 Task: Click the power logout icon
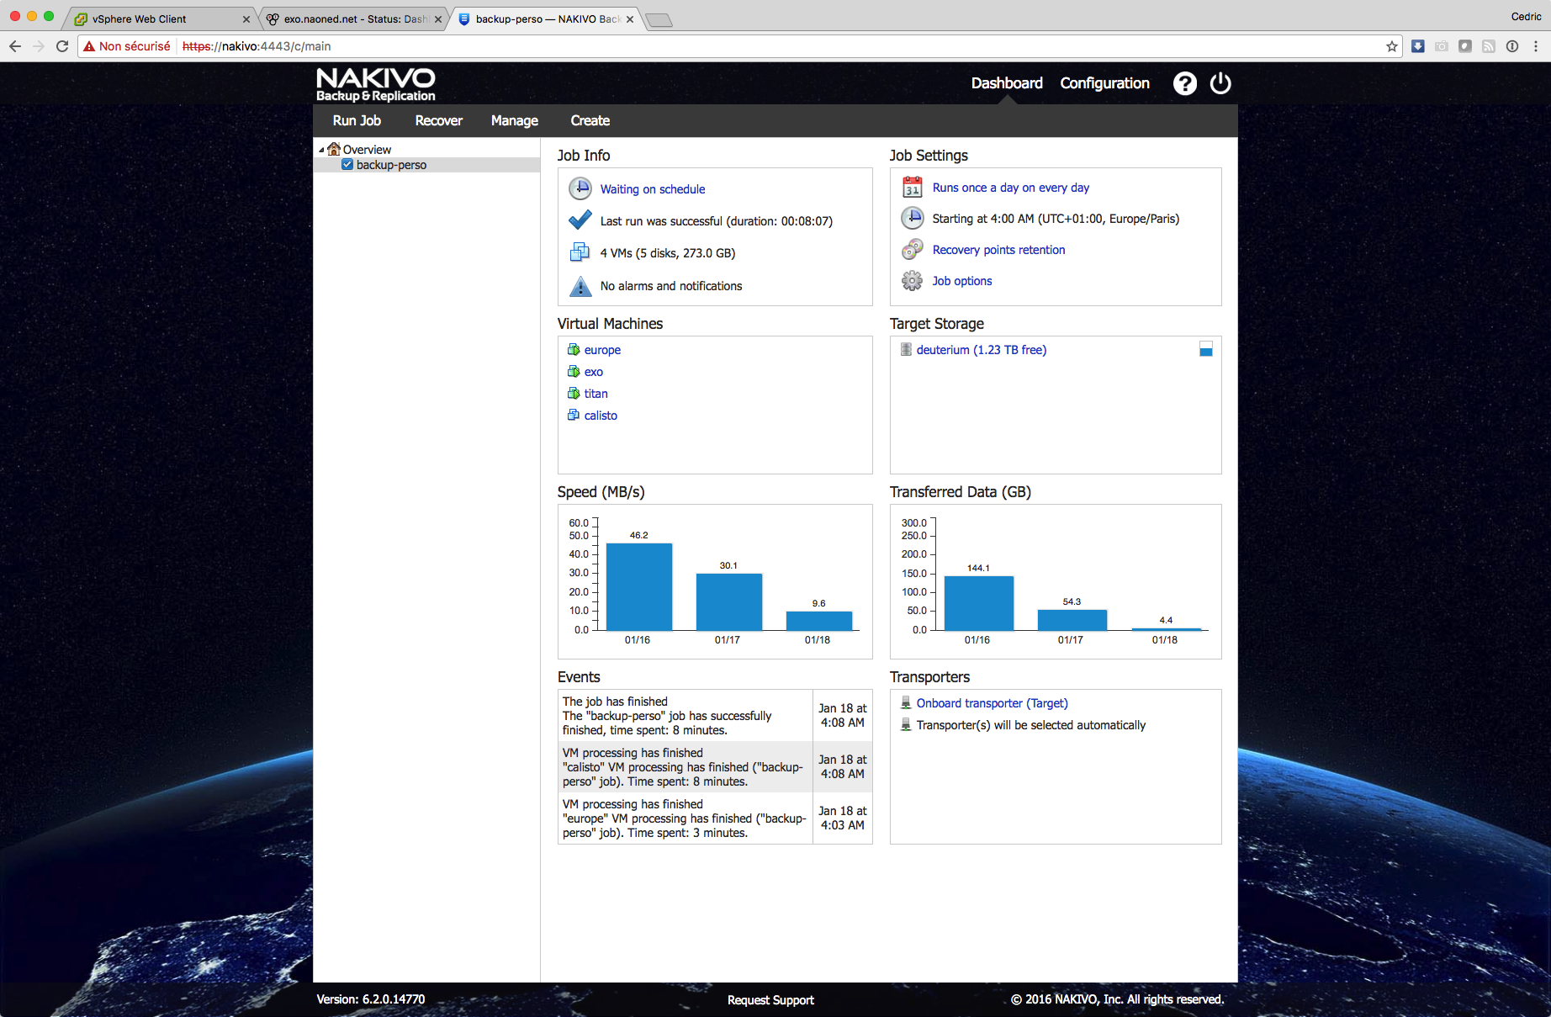(1220, 84)
